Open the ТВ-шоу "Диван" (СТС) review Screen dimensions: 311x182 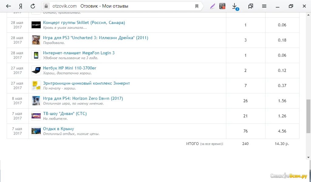point(65,113)
